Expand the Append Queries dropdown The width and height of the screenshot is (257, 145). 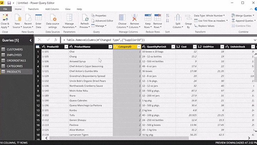(x=255, y=21)
